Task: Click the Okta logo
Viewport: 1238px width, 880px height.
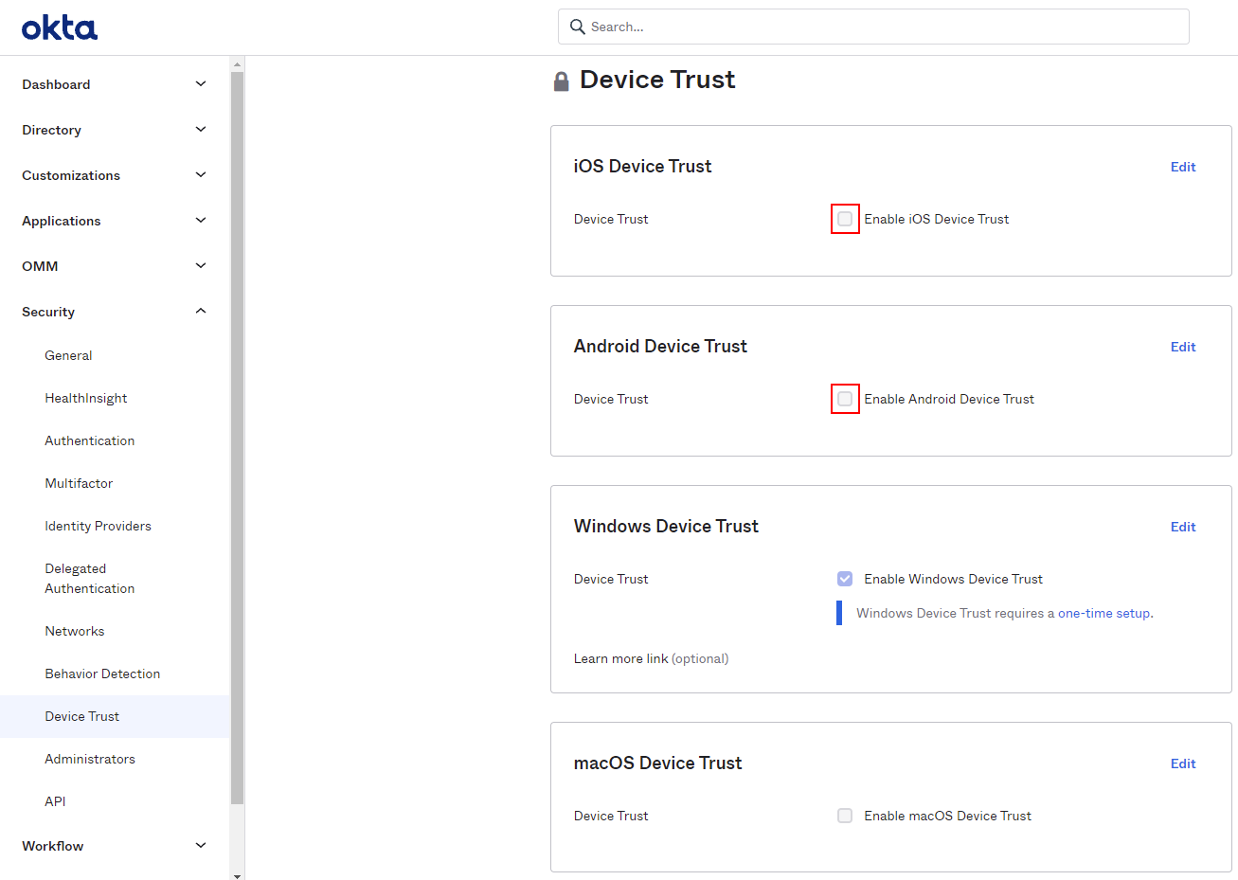Action: point(59,27)
